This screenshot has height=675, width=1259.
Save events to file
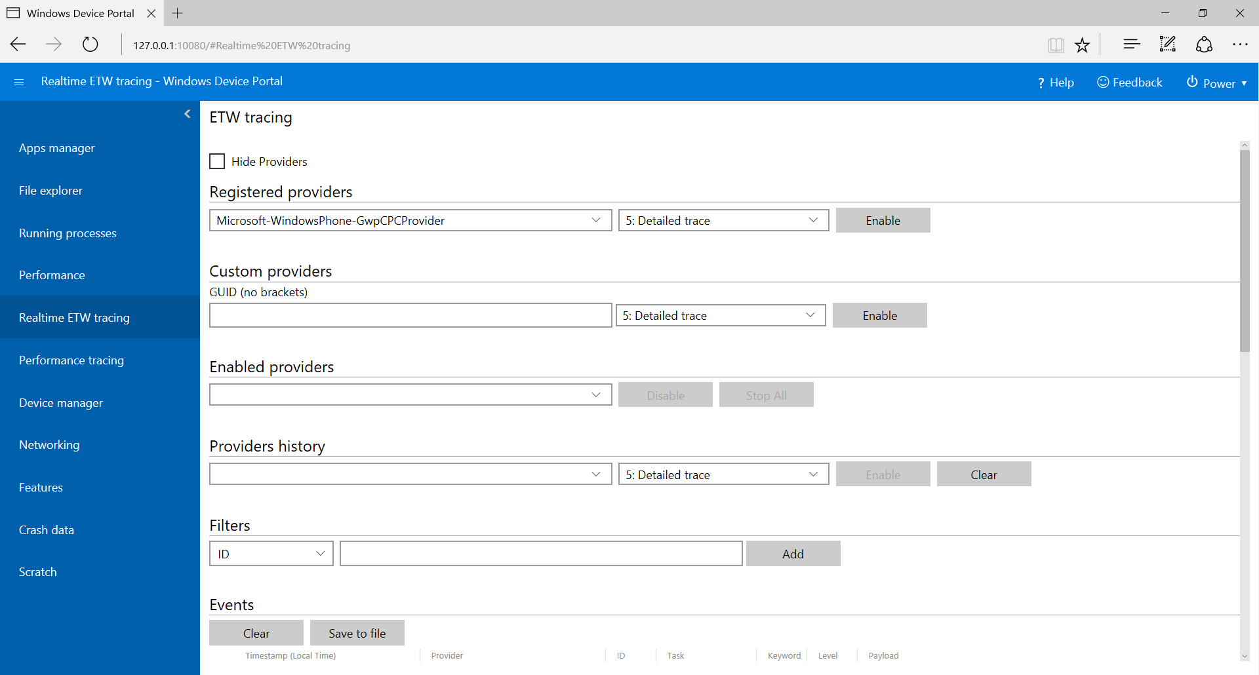[x=357, y=632]
